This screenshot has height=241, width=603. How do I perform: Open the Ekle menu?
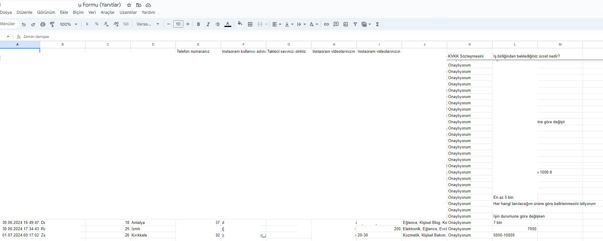pos(64,12)
